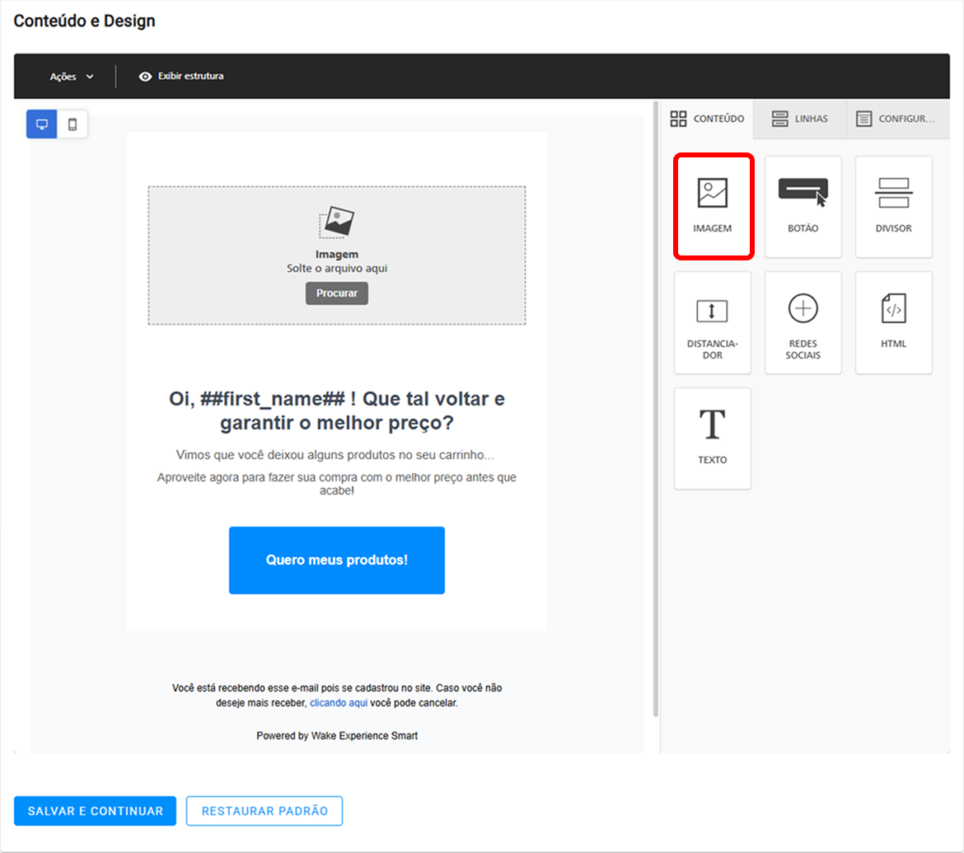Click the Procurar browse button
Screen dimensions: 964x853
[337, 293]
